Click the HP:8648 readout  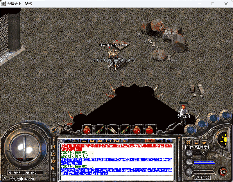coord(14,173)
